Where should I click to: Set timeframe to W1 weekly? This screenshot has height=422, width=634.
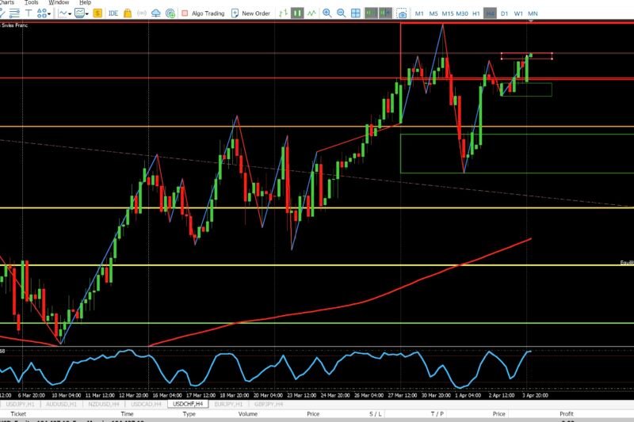click(x=518, y=13)
